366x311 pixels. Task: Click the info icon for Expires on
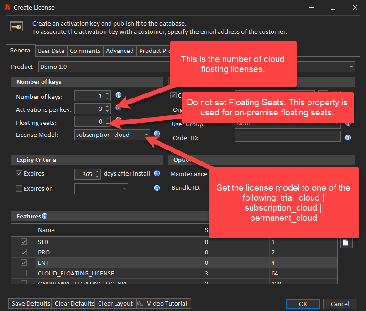click(157, 188)
